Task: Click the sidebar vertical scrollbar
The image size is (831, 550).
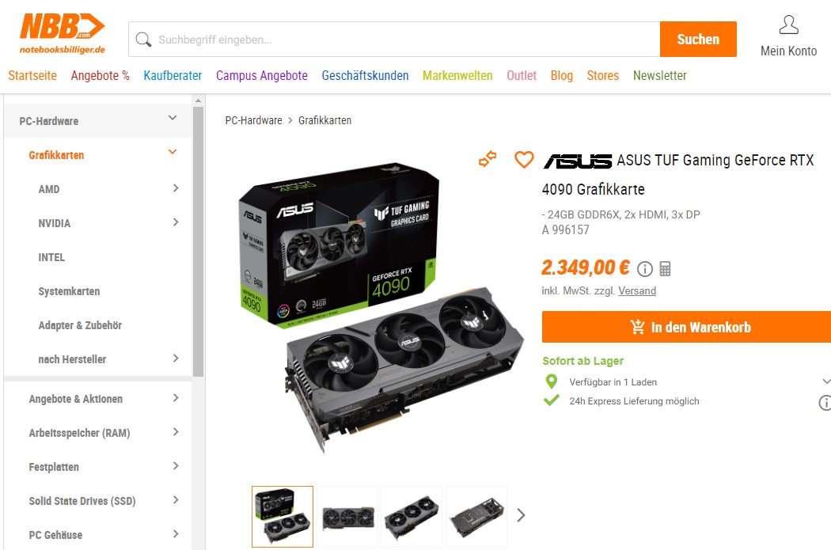Action: point(198,241)
